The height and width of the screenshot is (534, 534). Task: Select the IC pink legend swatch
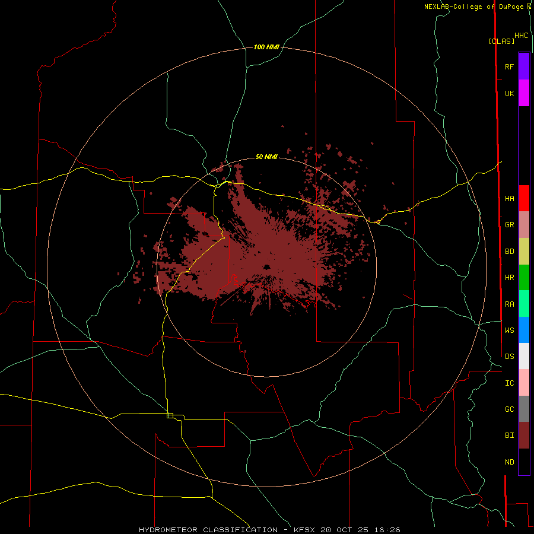(524, 383)
